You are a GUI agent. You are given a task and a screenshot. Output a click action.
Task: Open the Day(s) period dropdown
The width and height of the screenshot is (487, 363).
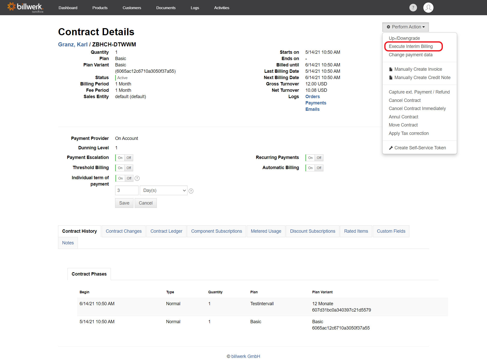coord(164,190)
